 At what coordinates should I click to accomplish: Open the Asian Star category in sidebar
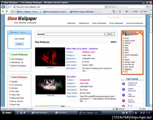[16, 95]
